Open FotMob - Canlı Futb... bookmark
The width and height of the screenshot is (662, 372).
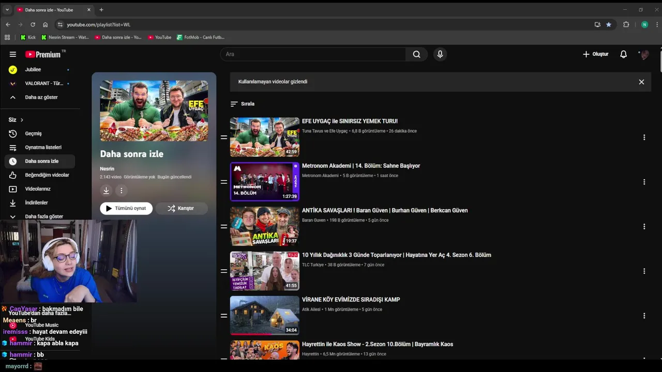(201, 37)
